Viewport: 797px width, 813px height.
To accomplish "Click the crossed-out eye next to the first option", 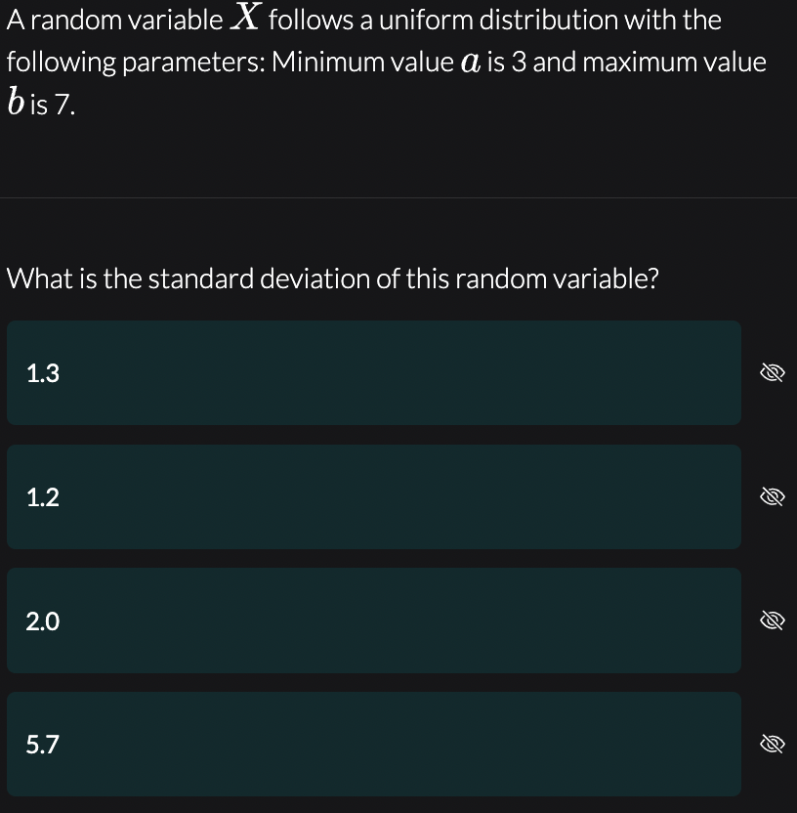I will (772, 372).
